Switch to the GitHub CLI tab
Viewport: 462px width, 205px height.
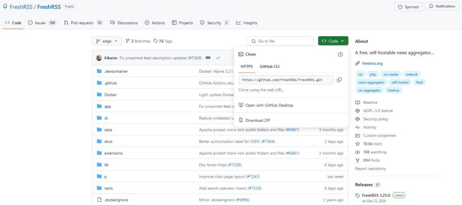(269, 67)
